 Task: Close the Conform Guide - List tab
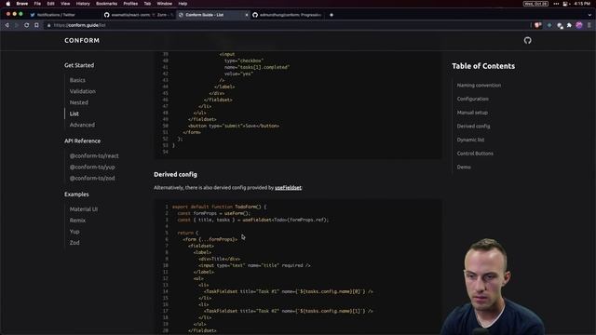pyautogui.click(x=246, y=15)
